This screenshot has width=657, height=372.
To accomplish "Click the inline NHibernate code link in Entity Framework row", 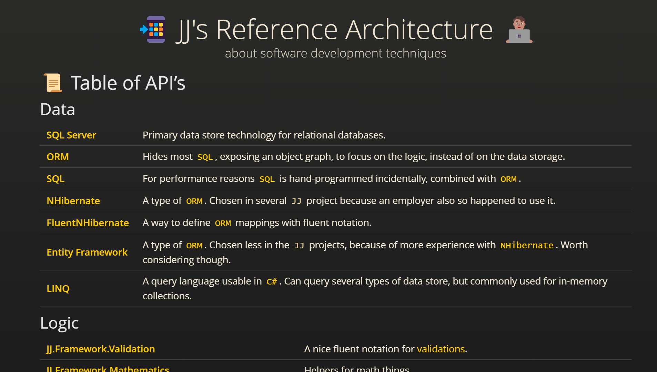I will [527, 245].
